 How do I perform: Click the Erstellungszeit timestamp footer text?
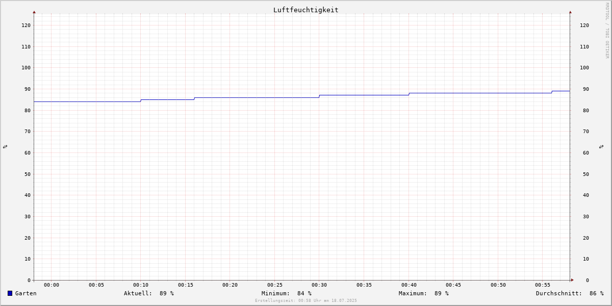point(306,301)
